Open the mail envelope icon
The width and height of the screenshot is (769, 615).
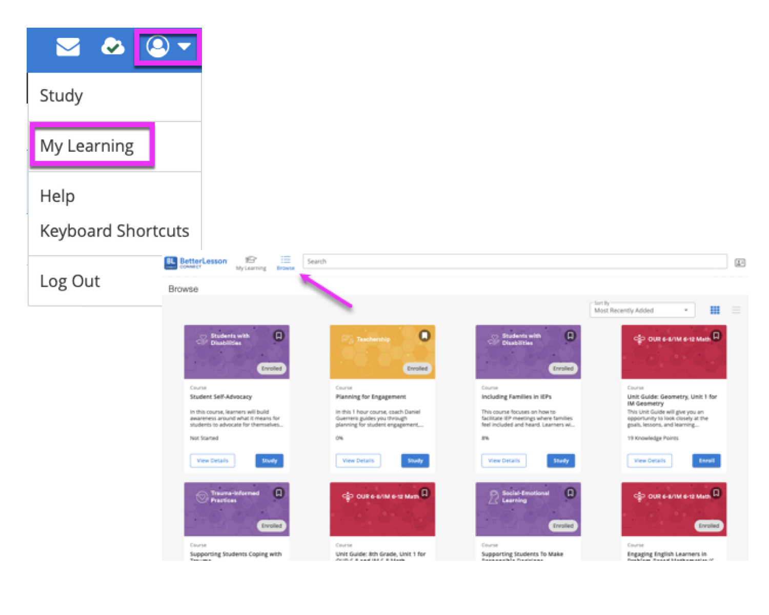point(68,47)
